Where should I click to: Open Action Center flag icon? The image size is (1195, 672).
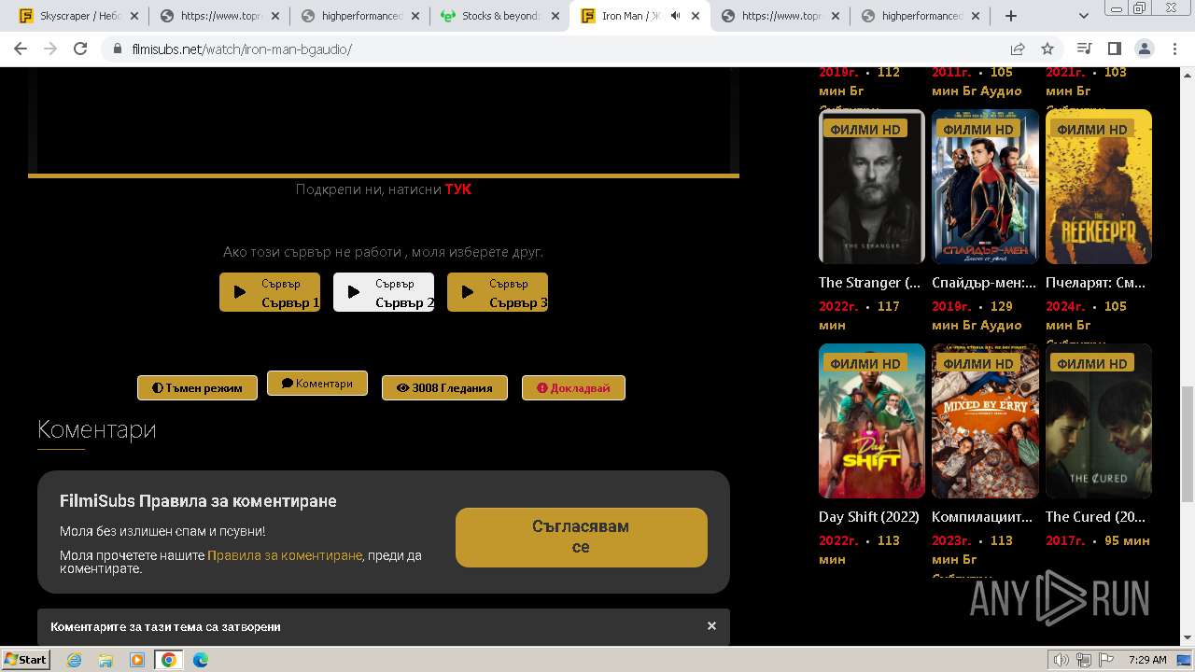1106,660
